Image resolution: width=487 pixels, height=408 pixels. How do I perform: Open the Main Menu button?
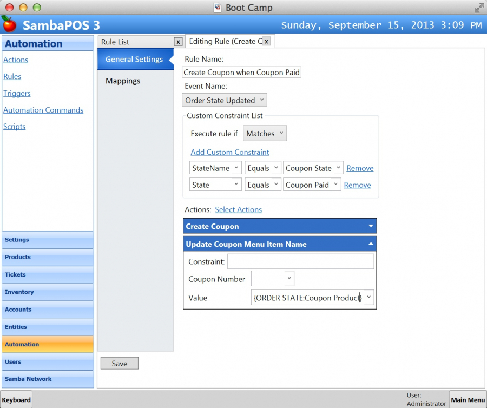pos(468,400)
